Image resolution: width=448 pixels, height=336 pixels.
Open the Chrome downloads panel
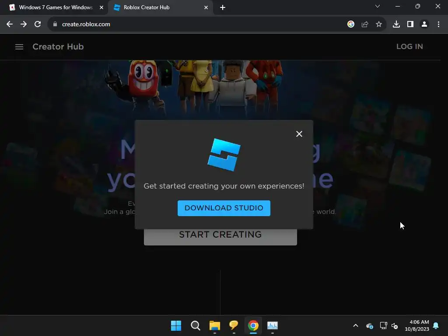pyautogui.click(x=396, y=24)
